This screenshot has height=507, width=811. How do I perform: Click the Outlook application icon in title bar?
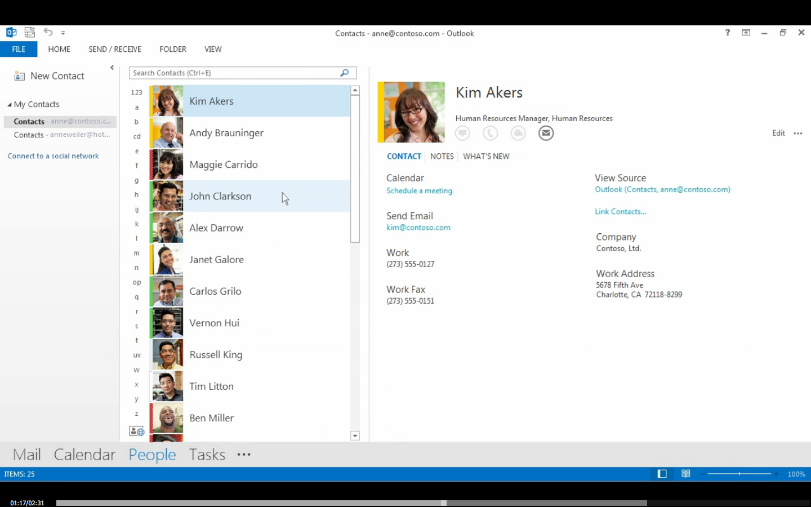[11, 33]
